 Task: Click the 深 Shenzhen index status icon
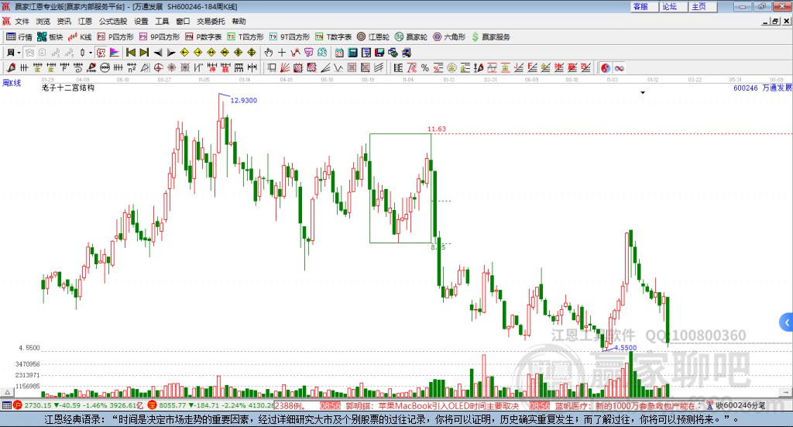(x=152, y=405)
